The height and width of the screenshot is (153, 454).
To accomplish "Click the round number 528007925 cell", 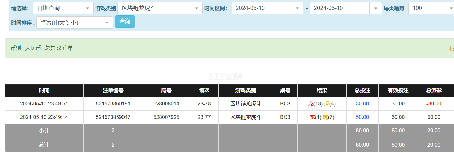I will tap(166, 117).
